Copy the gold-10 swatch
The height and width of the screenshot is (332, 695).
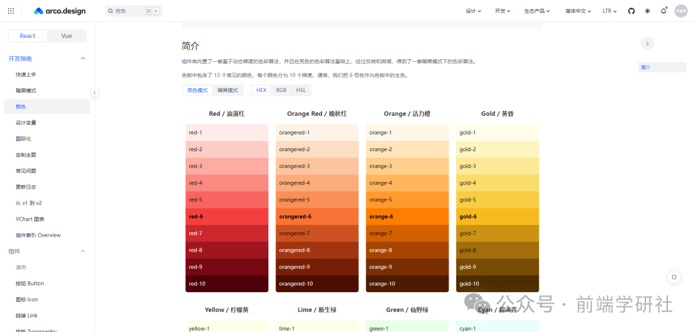pos(497,284)
